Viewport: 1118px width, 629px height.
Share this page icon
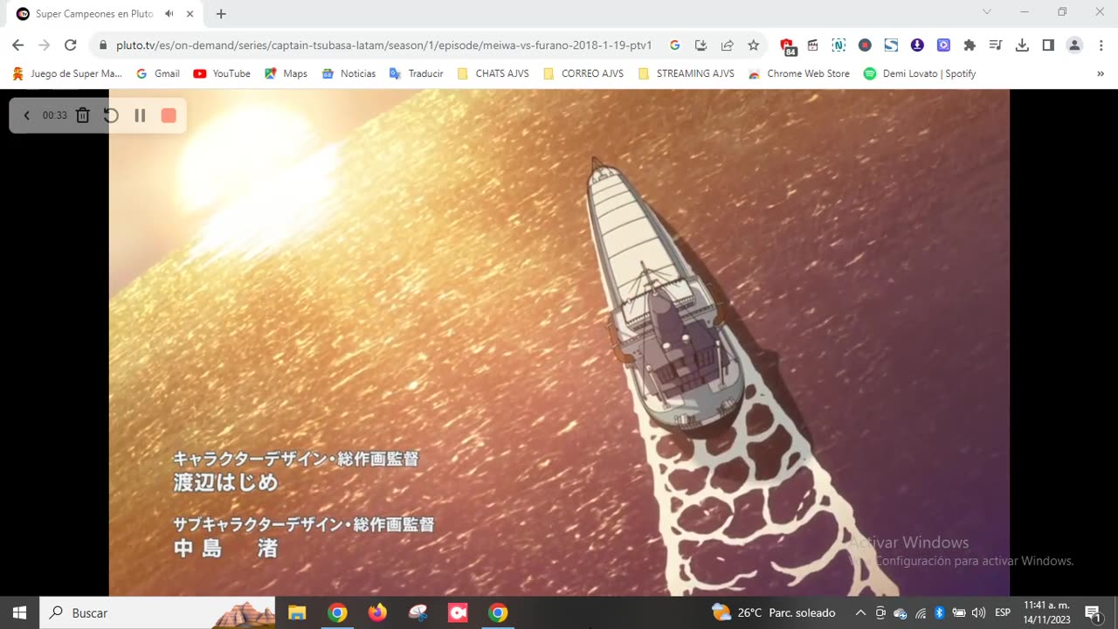pyautogui.click(x=727, y=45)
